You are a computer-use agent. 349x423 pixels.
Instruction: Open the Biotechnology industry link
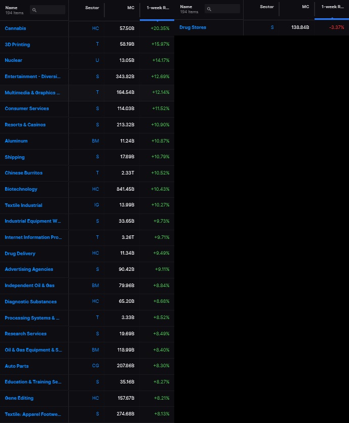(x=21, y=189)
